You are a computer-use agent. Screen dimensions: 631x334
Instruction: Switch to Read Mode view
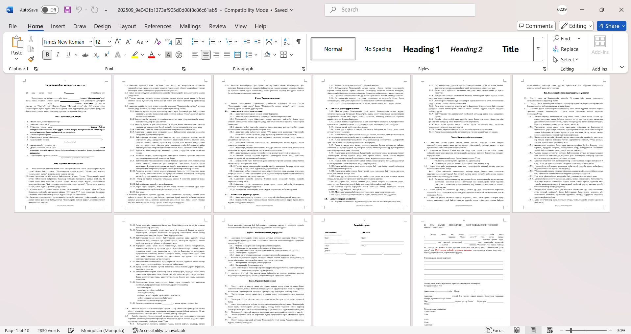click(517, 330)
